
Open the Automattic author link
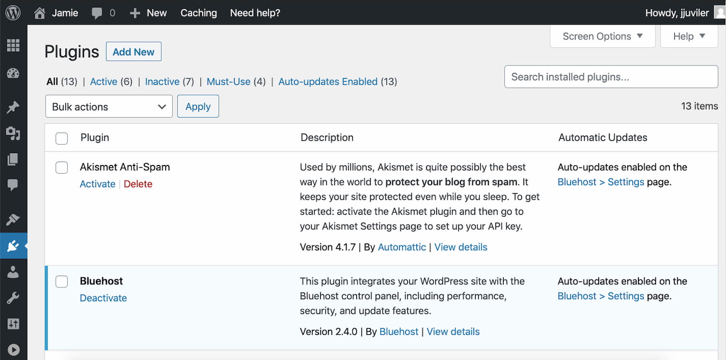pos(402,247)
